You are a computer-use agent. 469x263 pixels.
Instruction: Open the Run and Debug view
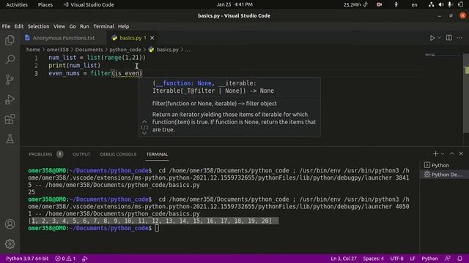point(10,99)
